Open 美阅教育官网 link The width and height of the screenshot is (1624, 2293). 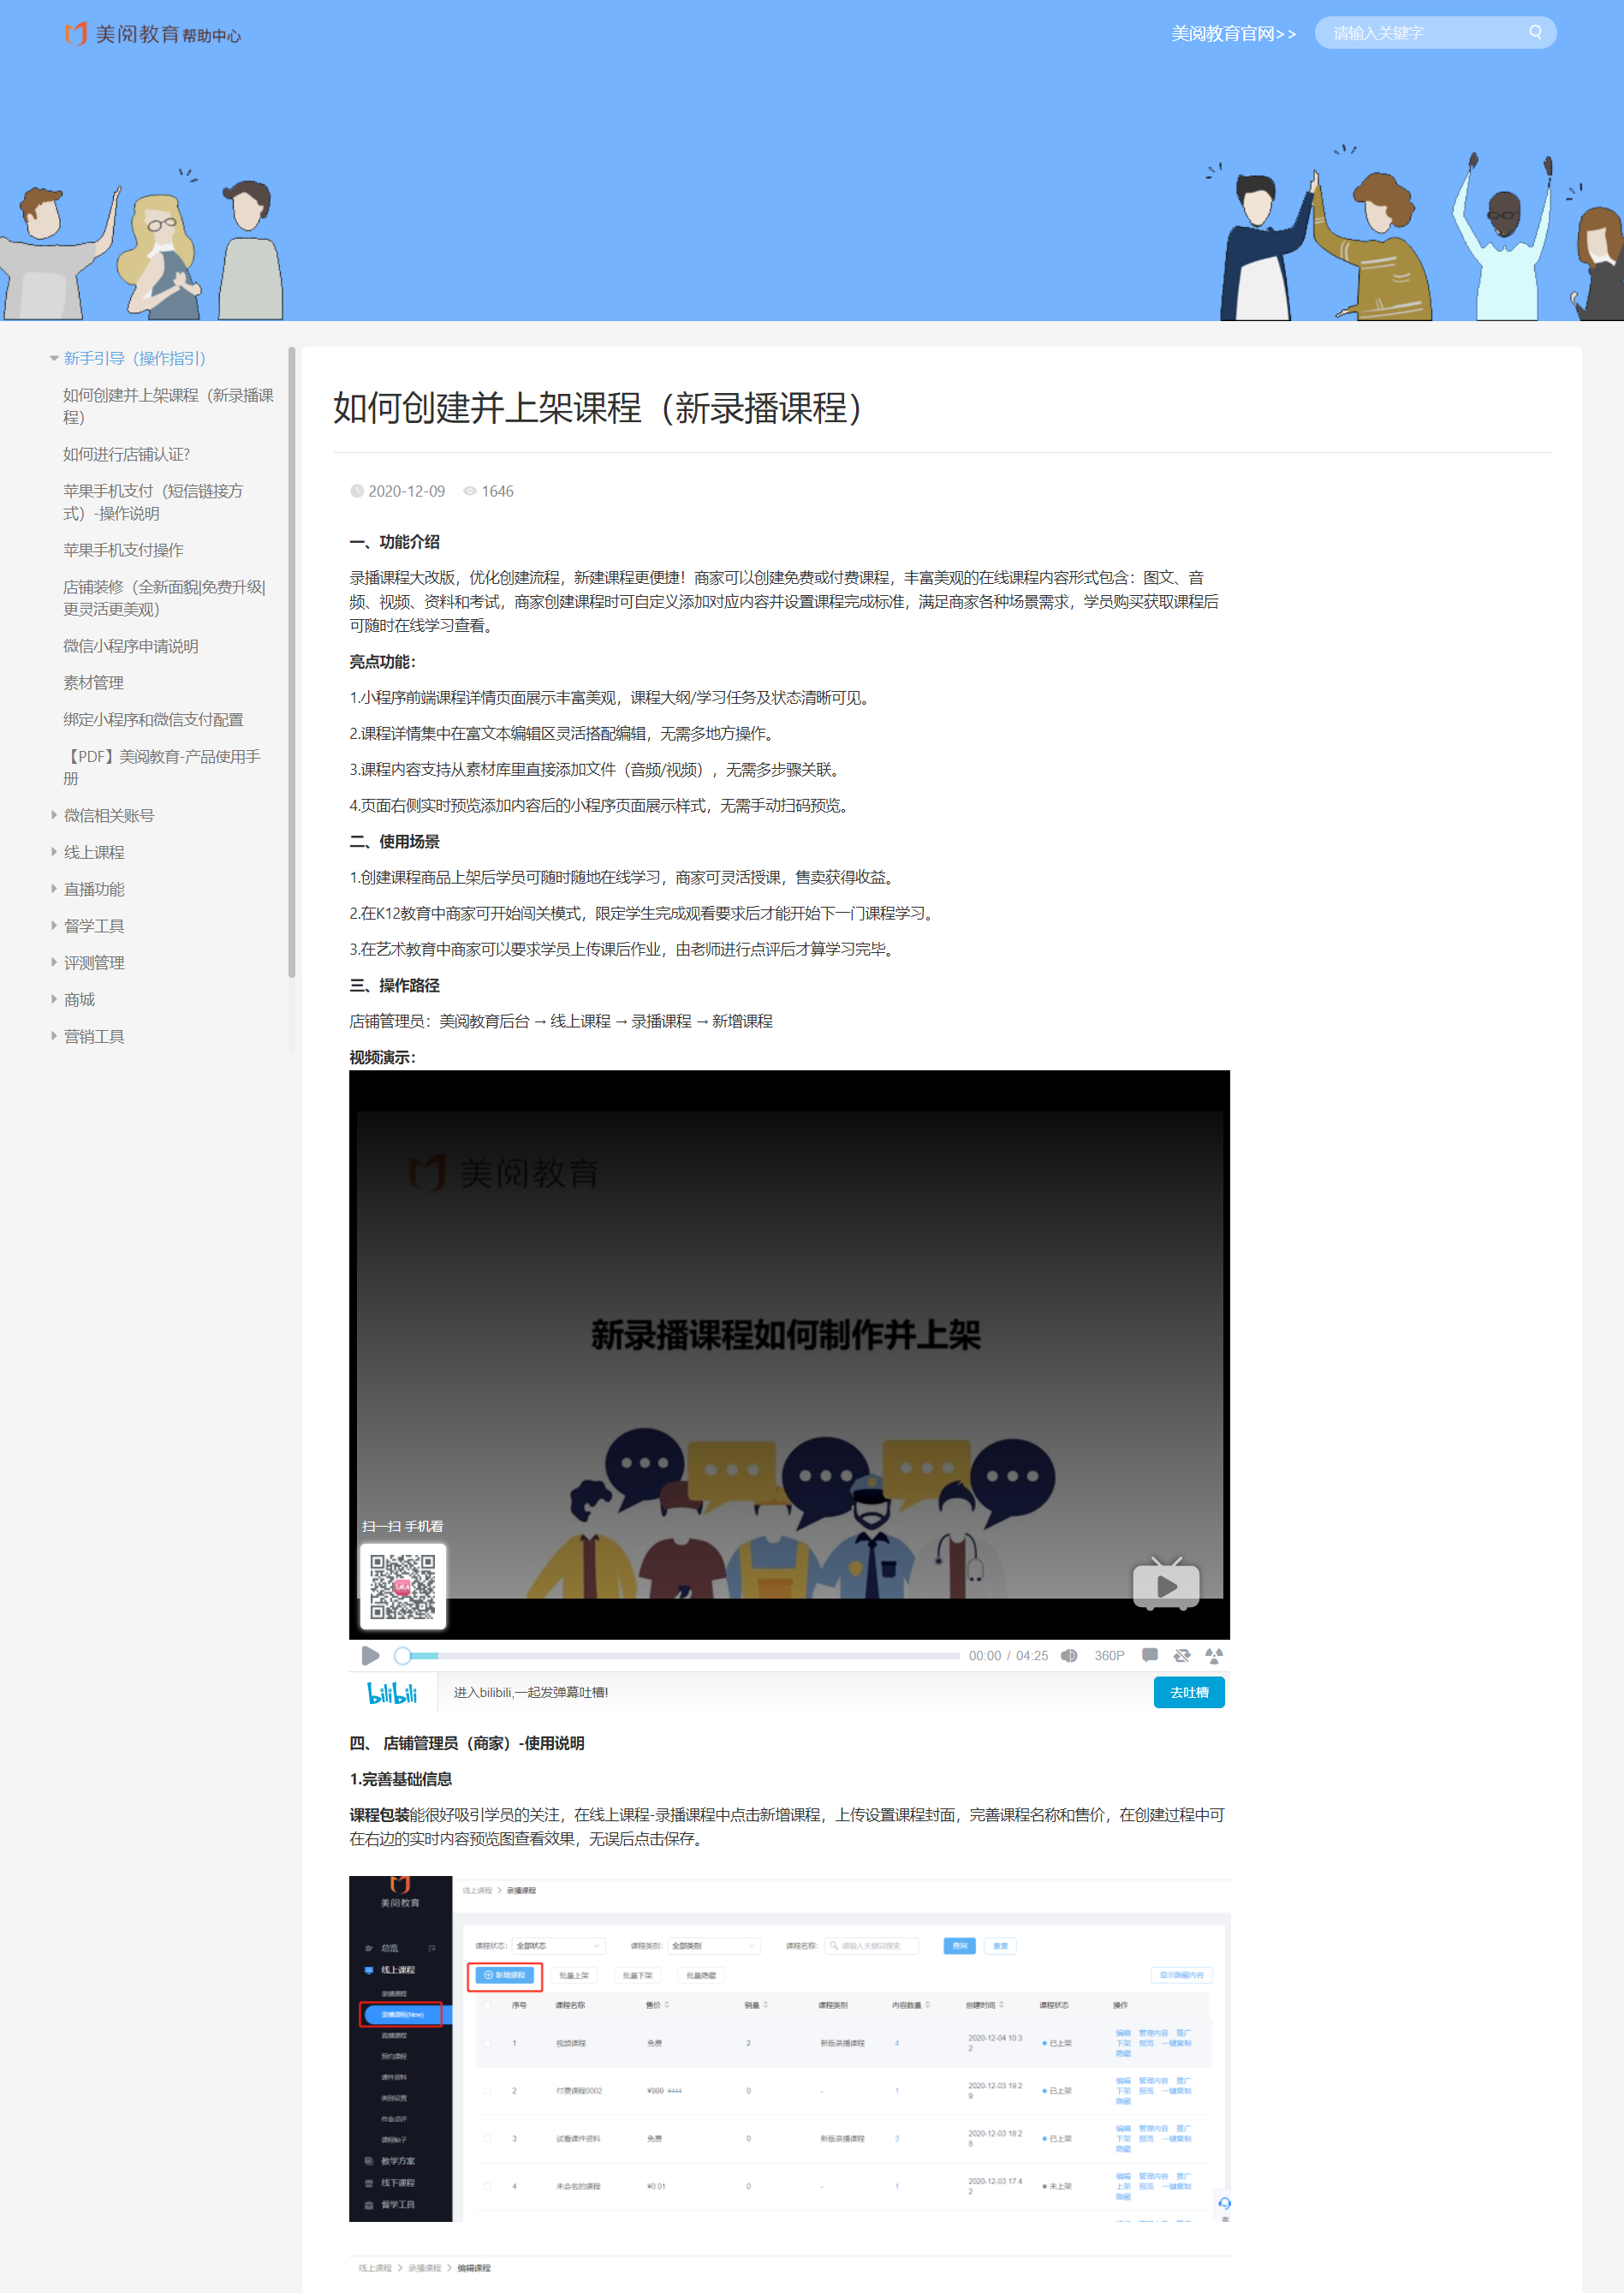tap(1233, 34)
